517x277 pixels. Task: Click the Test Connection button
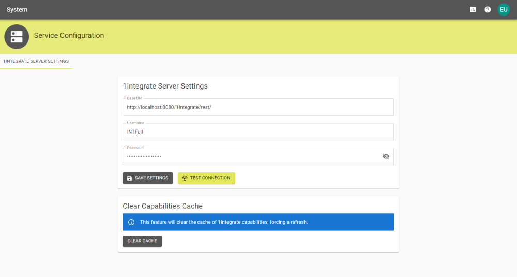pos(206,178)
